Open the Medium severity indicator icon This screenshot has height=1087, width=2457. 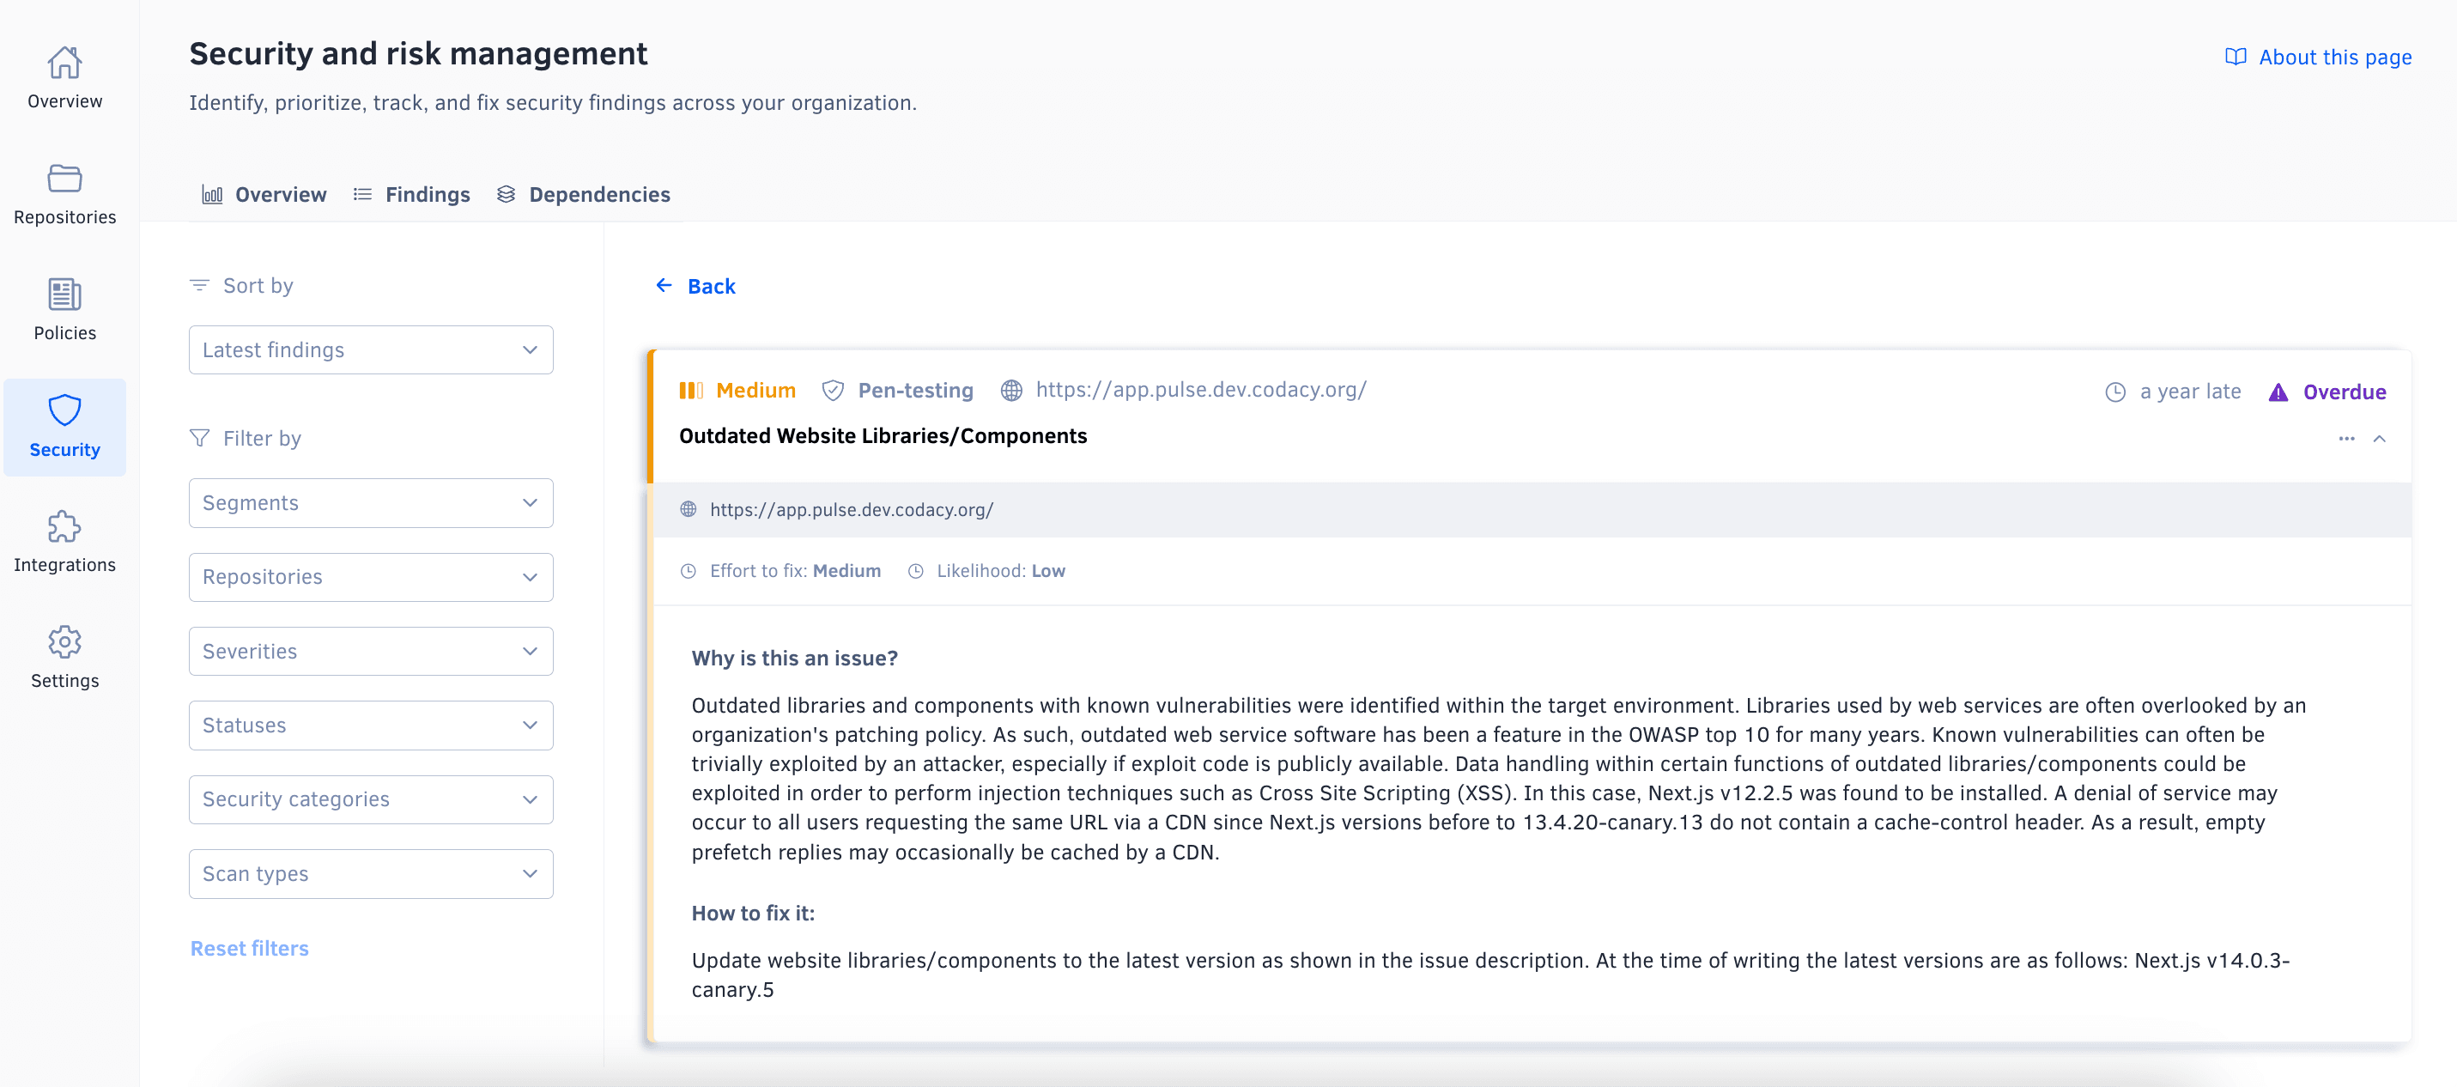(x=691, y=389)
